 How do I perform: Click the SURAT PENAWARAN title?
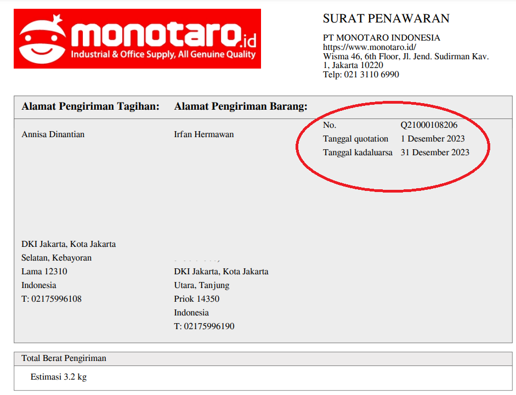[386, 19]
